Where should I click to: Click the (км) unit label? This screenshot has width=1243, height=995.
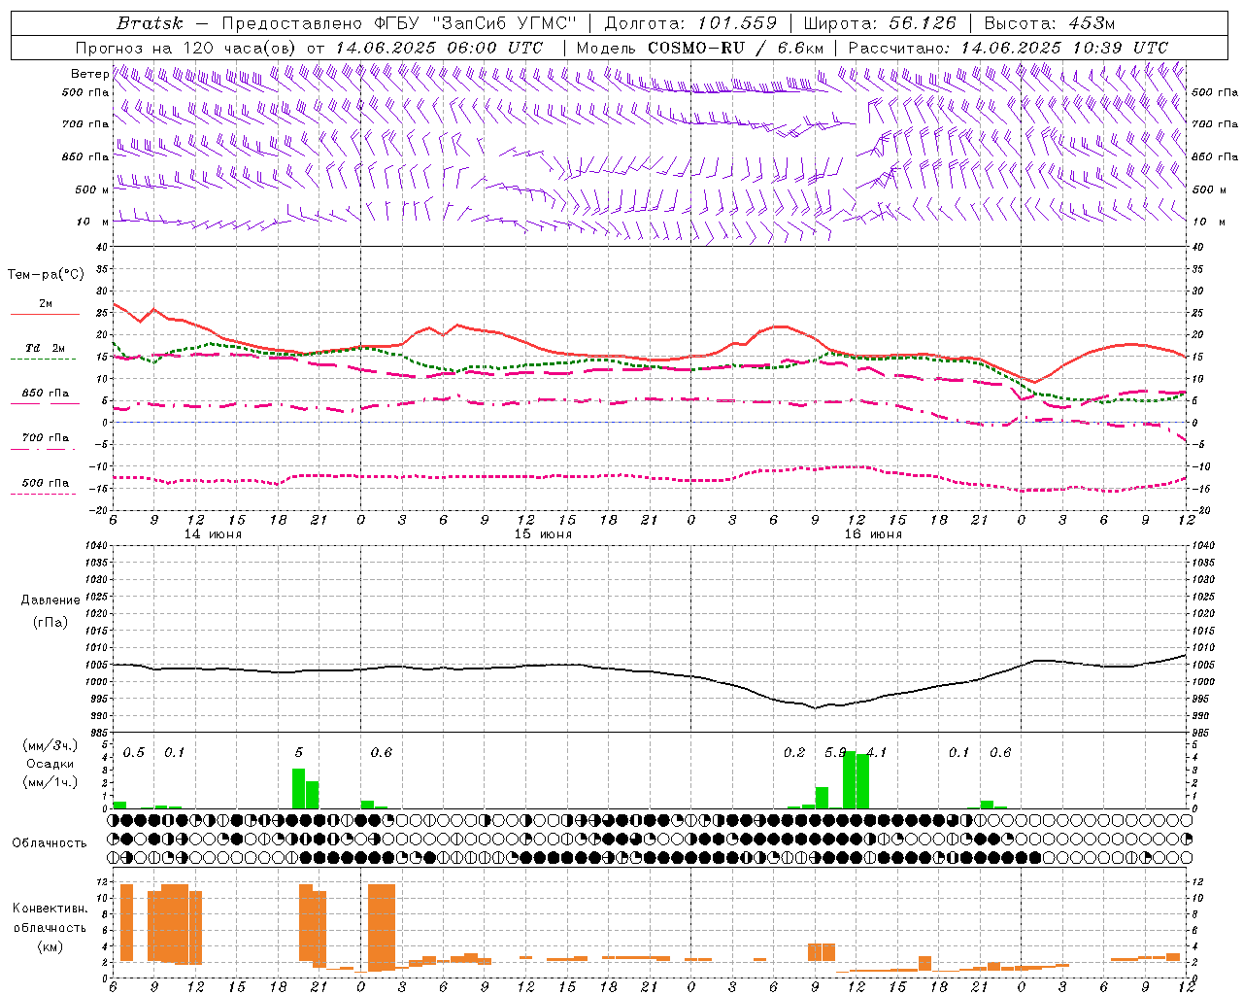click(x=50, y=946)
